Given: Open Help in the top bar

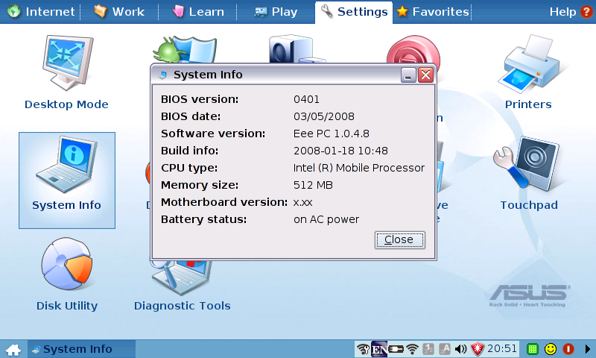Looking at the screenshot, I should coord(571,12).
